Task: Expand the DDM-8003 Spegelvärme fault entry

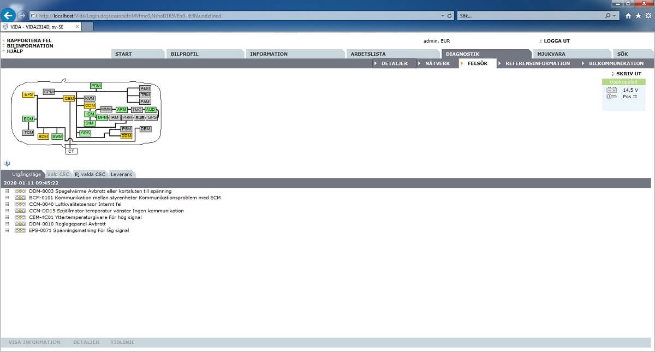Action: pyautogui.click(x=7, y=192)
